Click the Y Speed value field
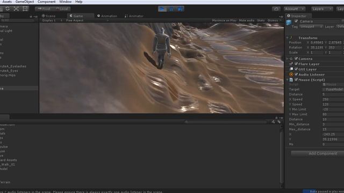Viewport: 344px width, 193px height. (333, 105)
